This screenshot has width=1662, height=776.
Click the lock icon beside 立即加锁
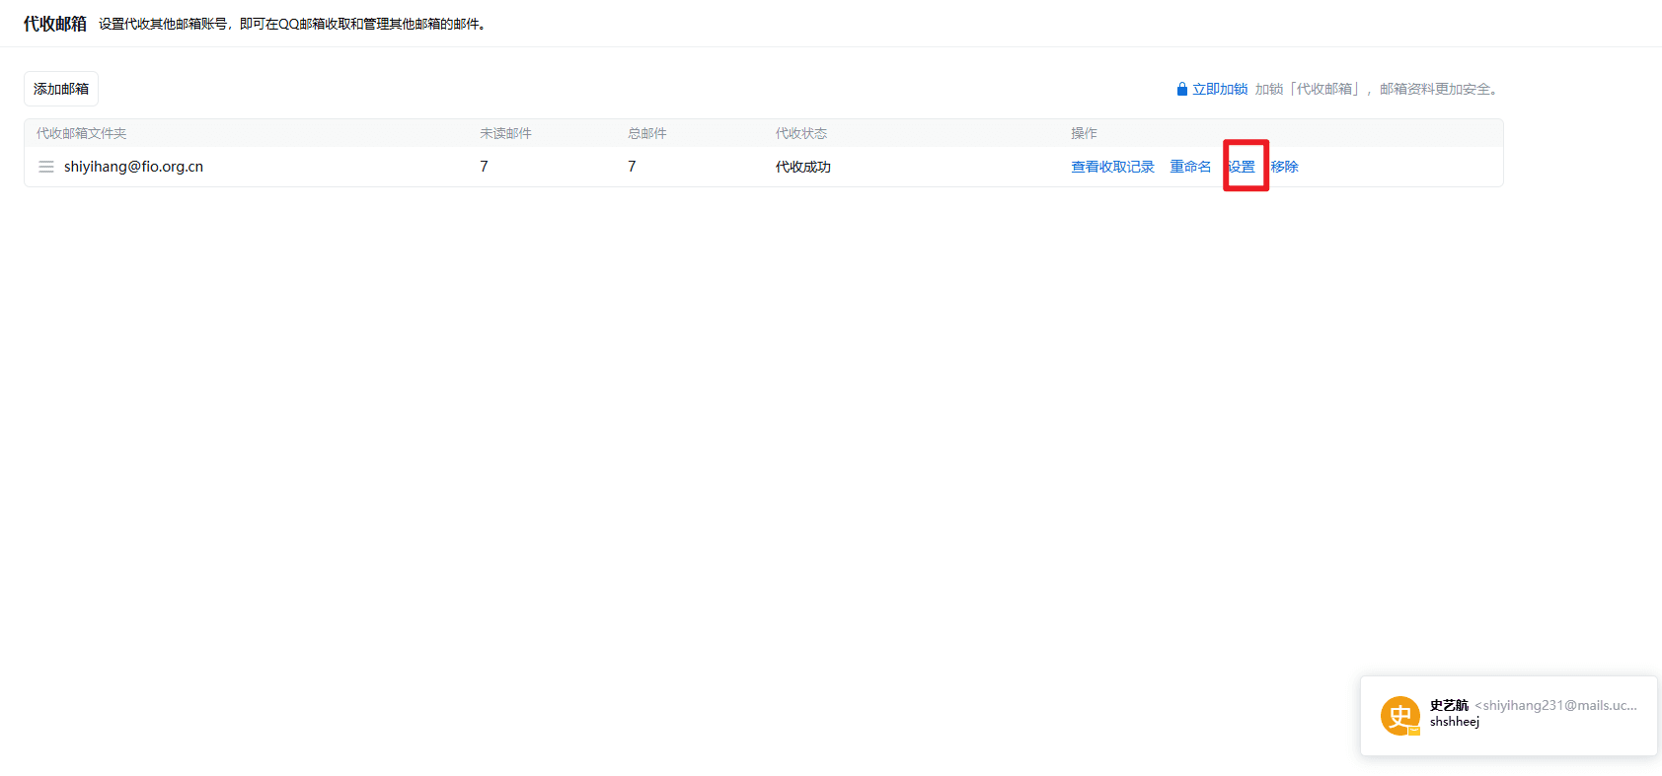[x=1181, y=90]
